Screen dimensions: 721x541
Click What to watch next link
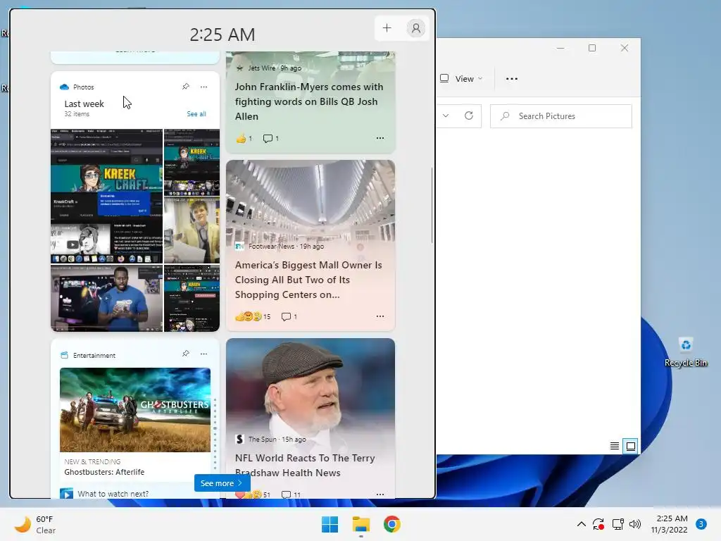click(x=113, y=494)
